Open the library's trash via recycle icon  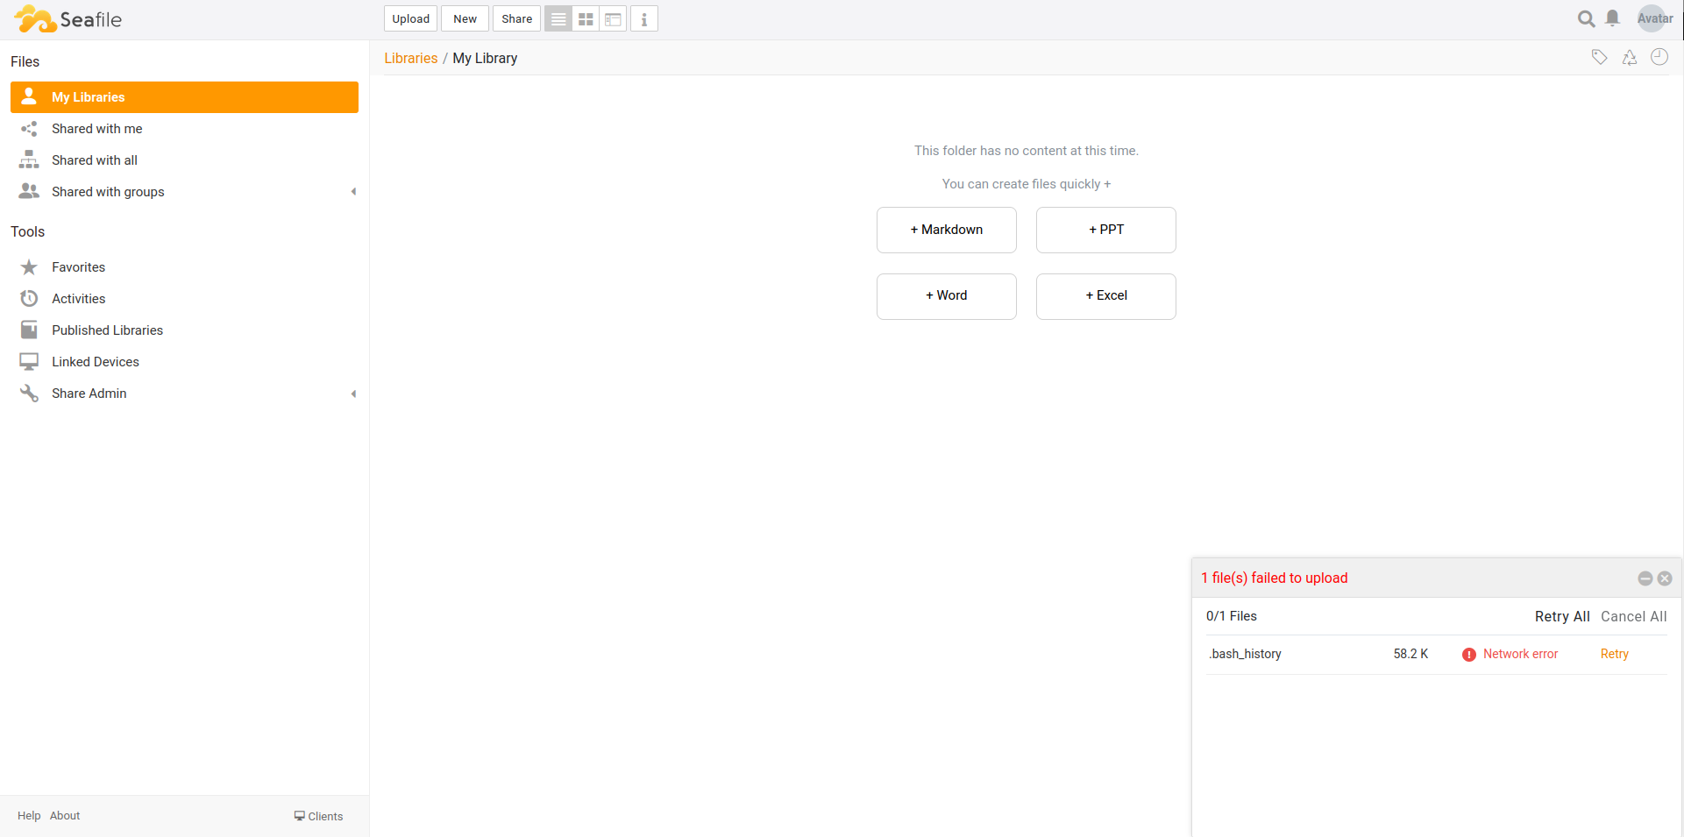1630,57
